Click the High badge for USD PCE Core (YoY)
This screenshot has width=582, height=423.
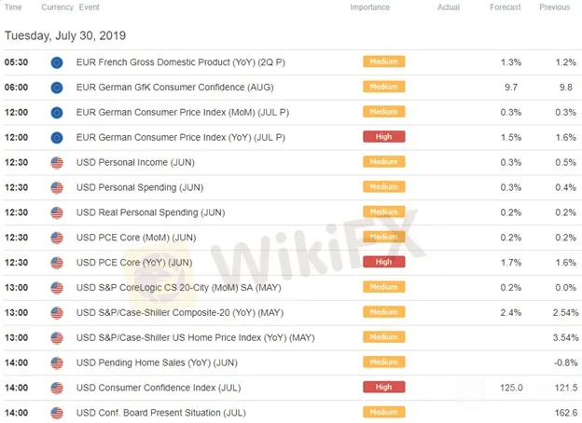[x=383, y=262]
